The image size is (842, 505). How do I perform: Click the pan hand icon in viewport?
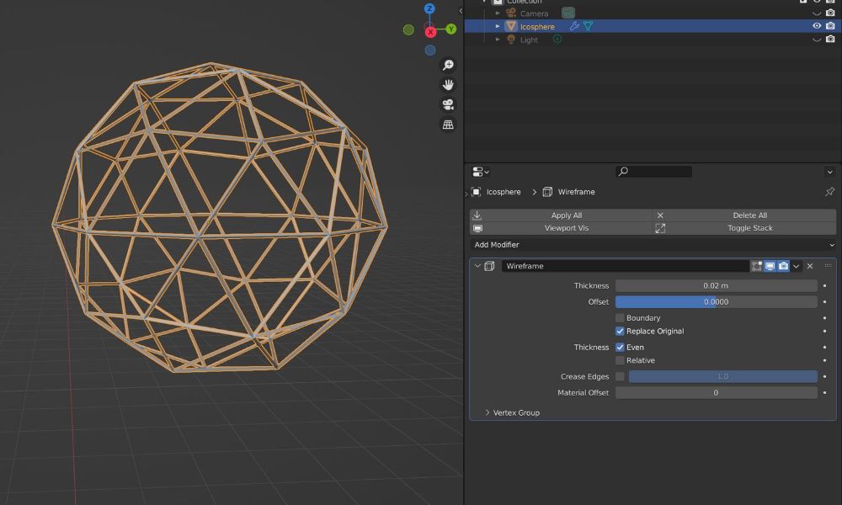click(x=448, y=85)
